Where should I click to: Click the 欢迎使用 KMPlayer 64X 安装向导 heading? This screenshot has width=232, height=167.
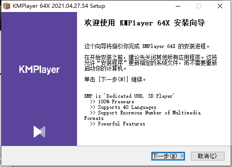coord(144,23)
